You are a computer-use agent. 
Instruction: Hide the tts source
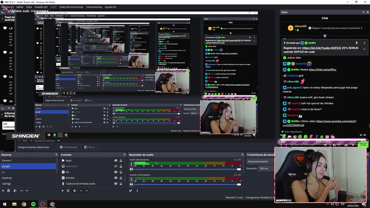[116, 172]
